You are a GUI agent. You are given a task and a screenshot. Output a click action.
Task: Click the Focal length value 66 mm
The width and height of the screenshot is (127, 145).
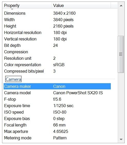(x=59, y=125)
